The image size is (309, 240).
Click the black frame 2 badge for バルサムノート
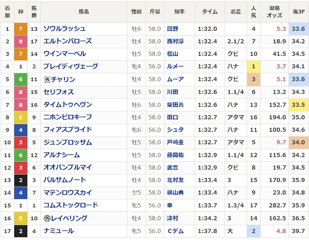21,180
